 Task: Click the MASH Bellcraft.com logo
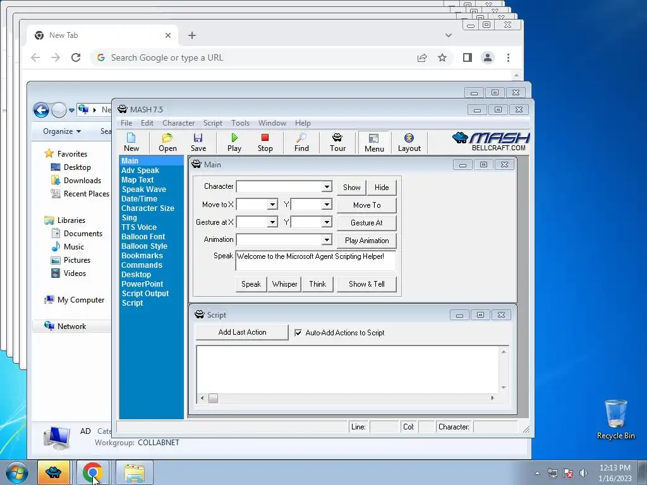click(491, 141)
